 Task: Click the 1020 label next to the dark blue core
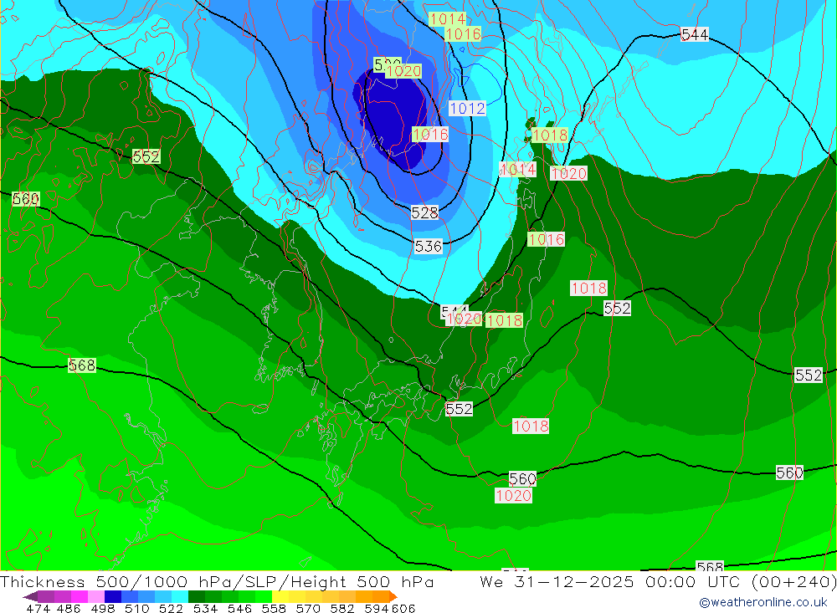coord(403,71)
